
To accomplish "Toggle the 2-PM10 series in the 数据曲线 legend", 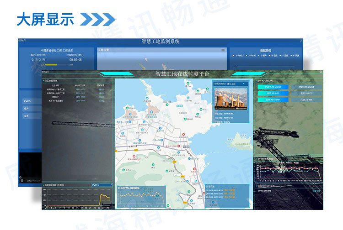I will pyautogui.click(x=251, y=56).
